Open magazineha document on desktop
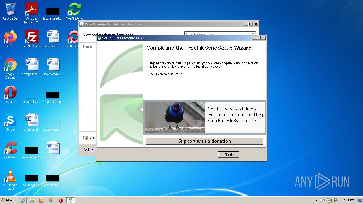 click(x=53, y=39)
